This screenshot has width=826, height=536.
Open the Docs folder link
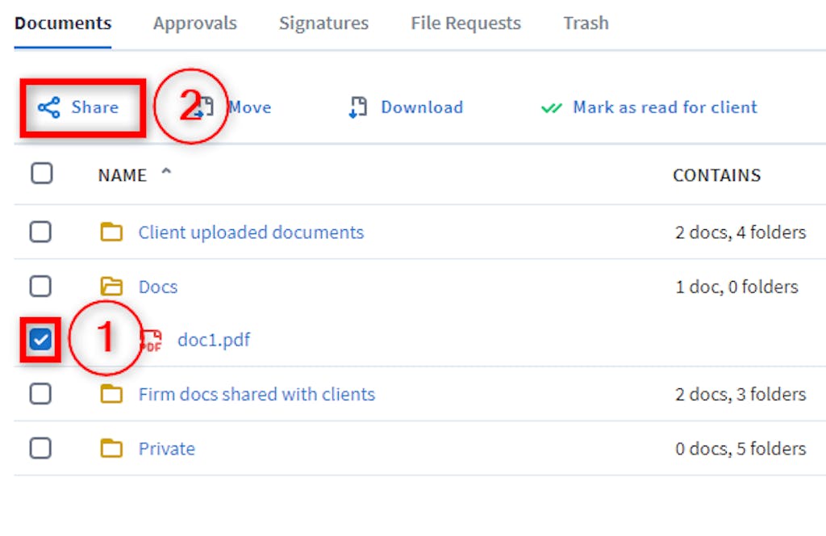(158, 287)
